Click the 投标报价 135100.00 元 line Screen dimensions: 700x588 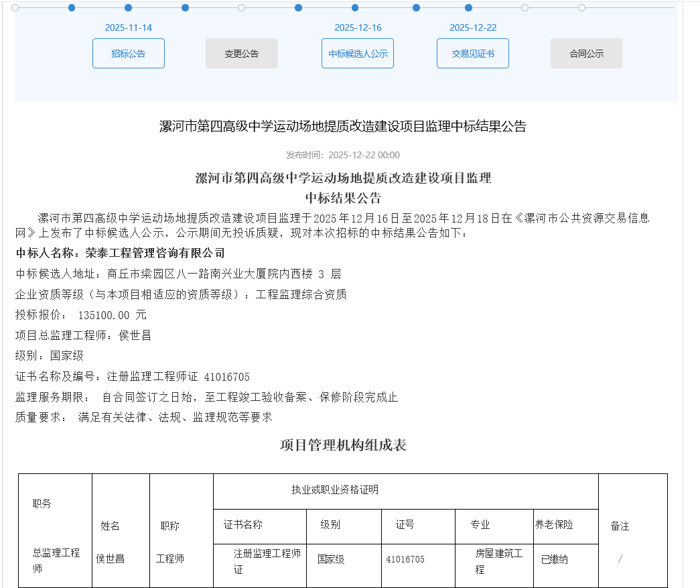[81, 315]
